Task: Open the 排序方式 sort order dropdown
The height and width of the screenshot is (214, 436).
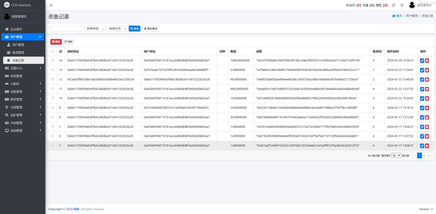Action: (x=117, y=28)
